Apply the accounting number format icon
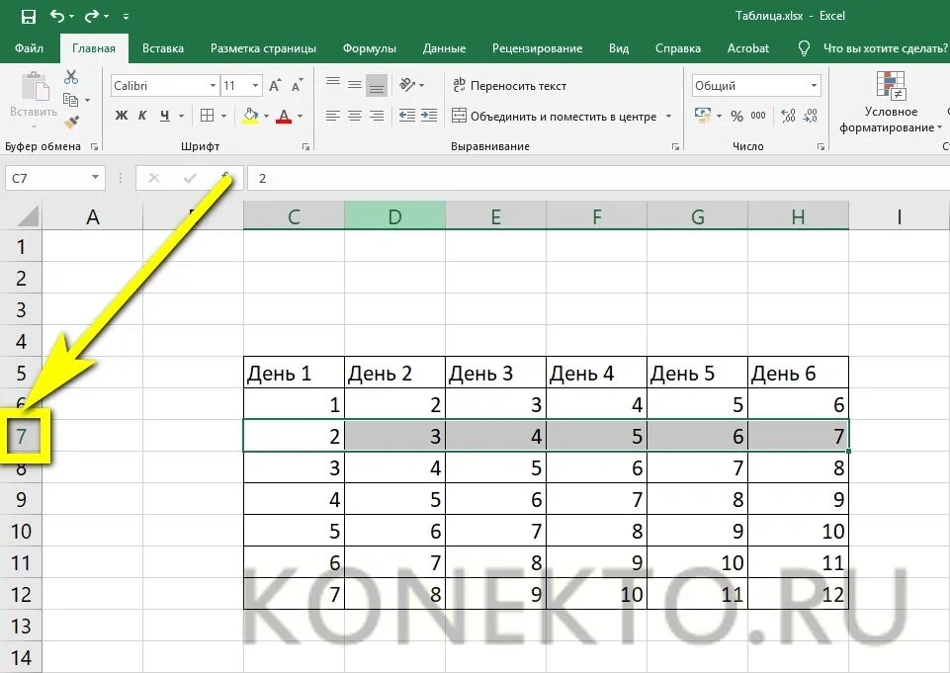This screenshot has height=673, width=950. (703, 116)
